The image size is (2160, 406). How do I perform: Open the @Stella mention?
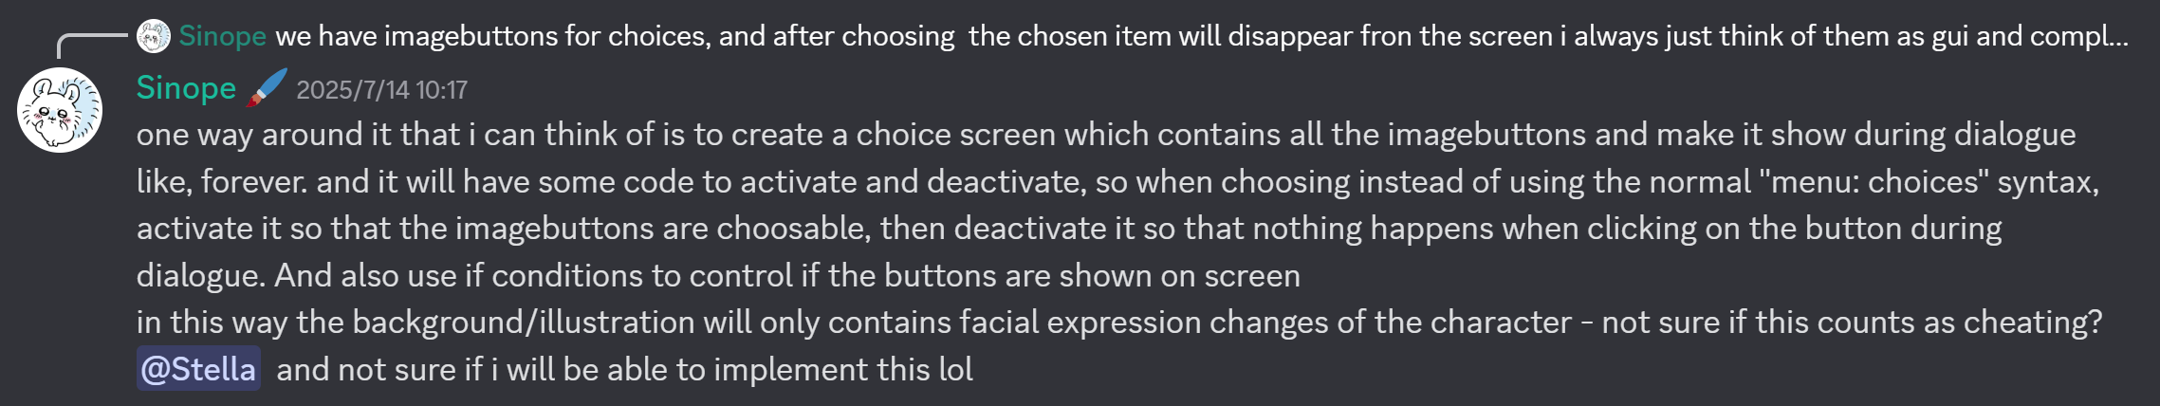[198, 369]
